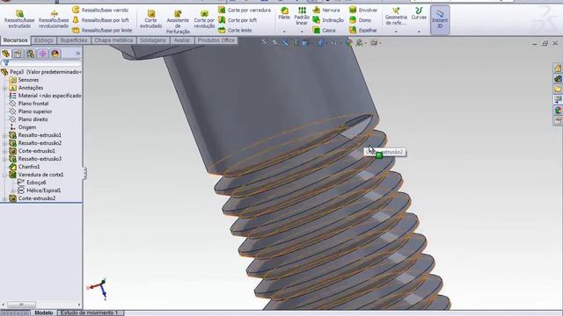563x316 pixels.
Task: Switch to the Recursos tab
Action: [x=16, y=40]
